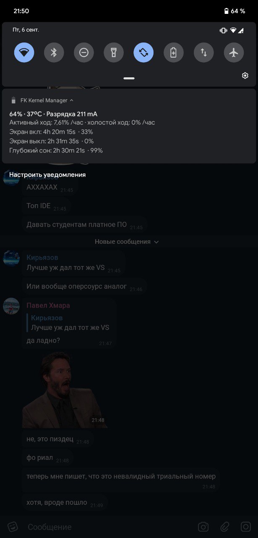
Task: Switch on the flashlight tile
Action: (x=114, y=53)
